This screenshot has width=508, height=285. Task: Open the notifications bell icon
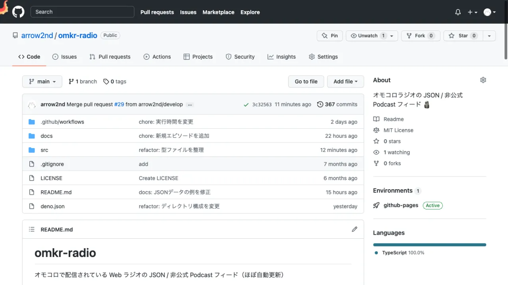[457, 12]
